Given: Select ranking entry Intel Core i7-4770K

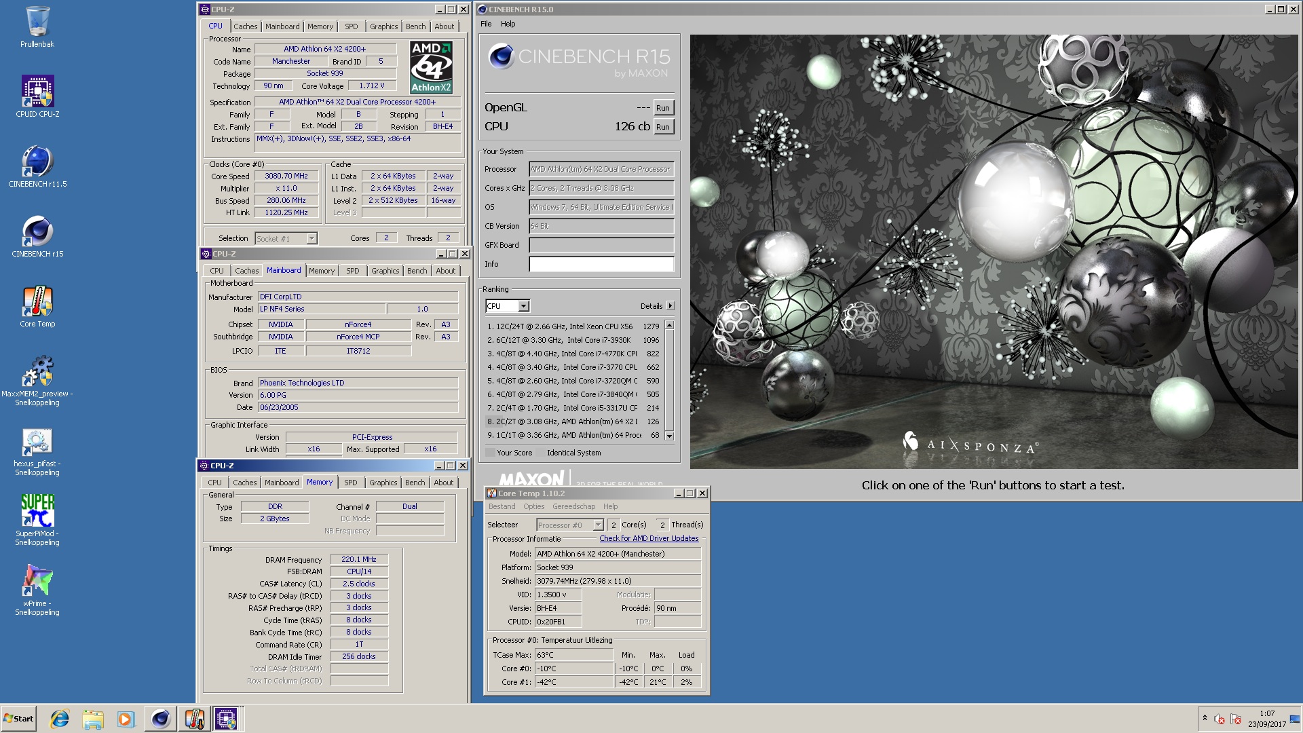Looking at the screenshot, I should pyautogui.click(x=574, y=354).
